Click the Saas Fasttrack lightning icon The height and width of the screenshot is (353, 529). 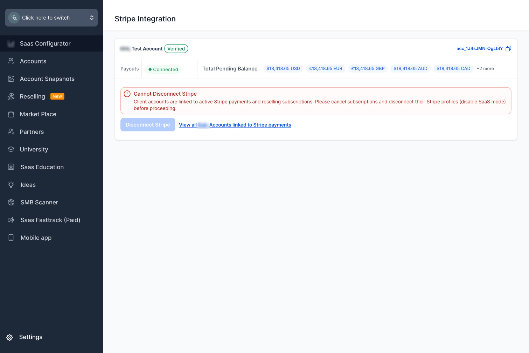(11, 220)
